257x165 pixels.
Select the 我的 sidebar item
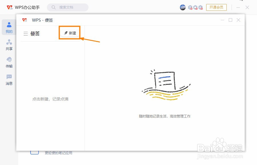point(9,27)
